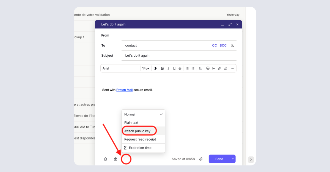Click the Underline icon
Image resolution: width=330 pixels, height=172 pixels.
point(174,68)
